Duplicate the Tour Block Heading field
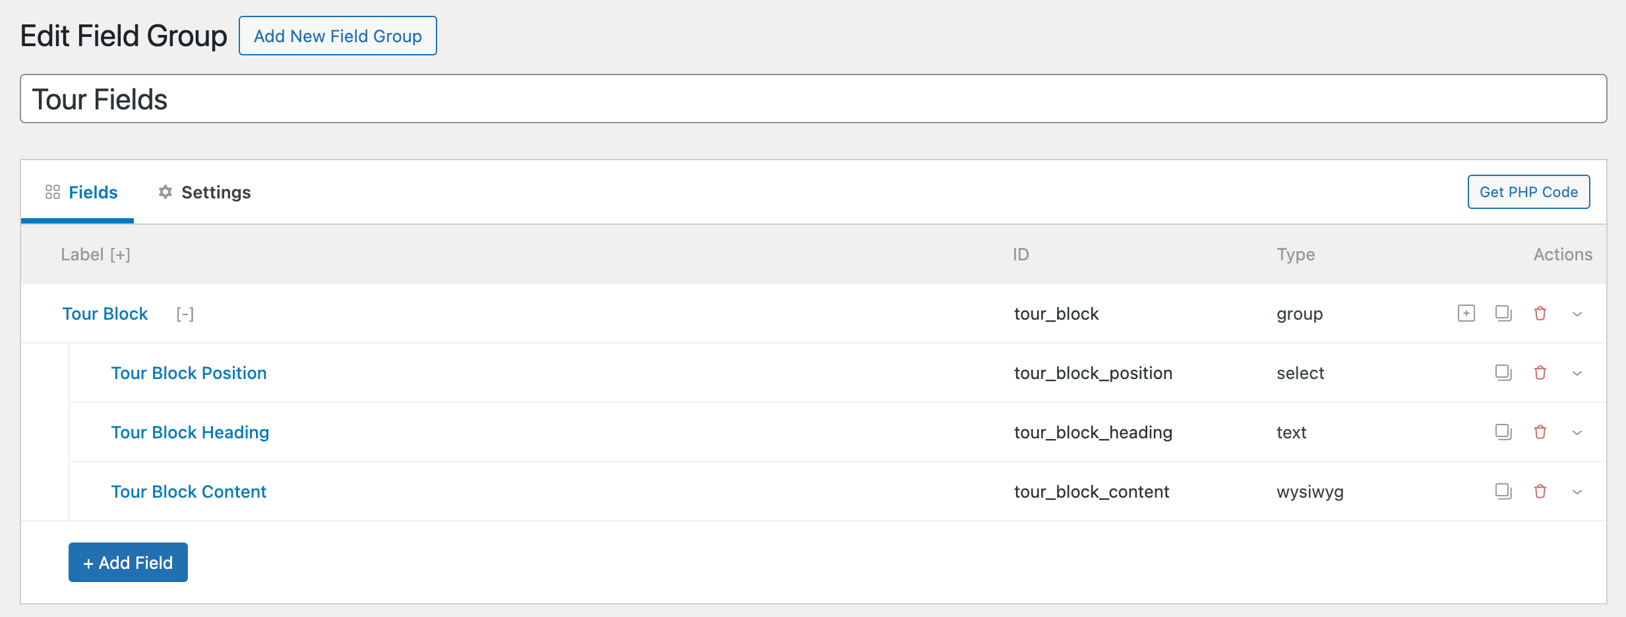The width and height of the screenshot is (1626, 617). [1503, 432]
